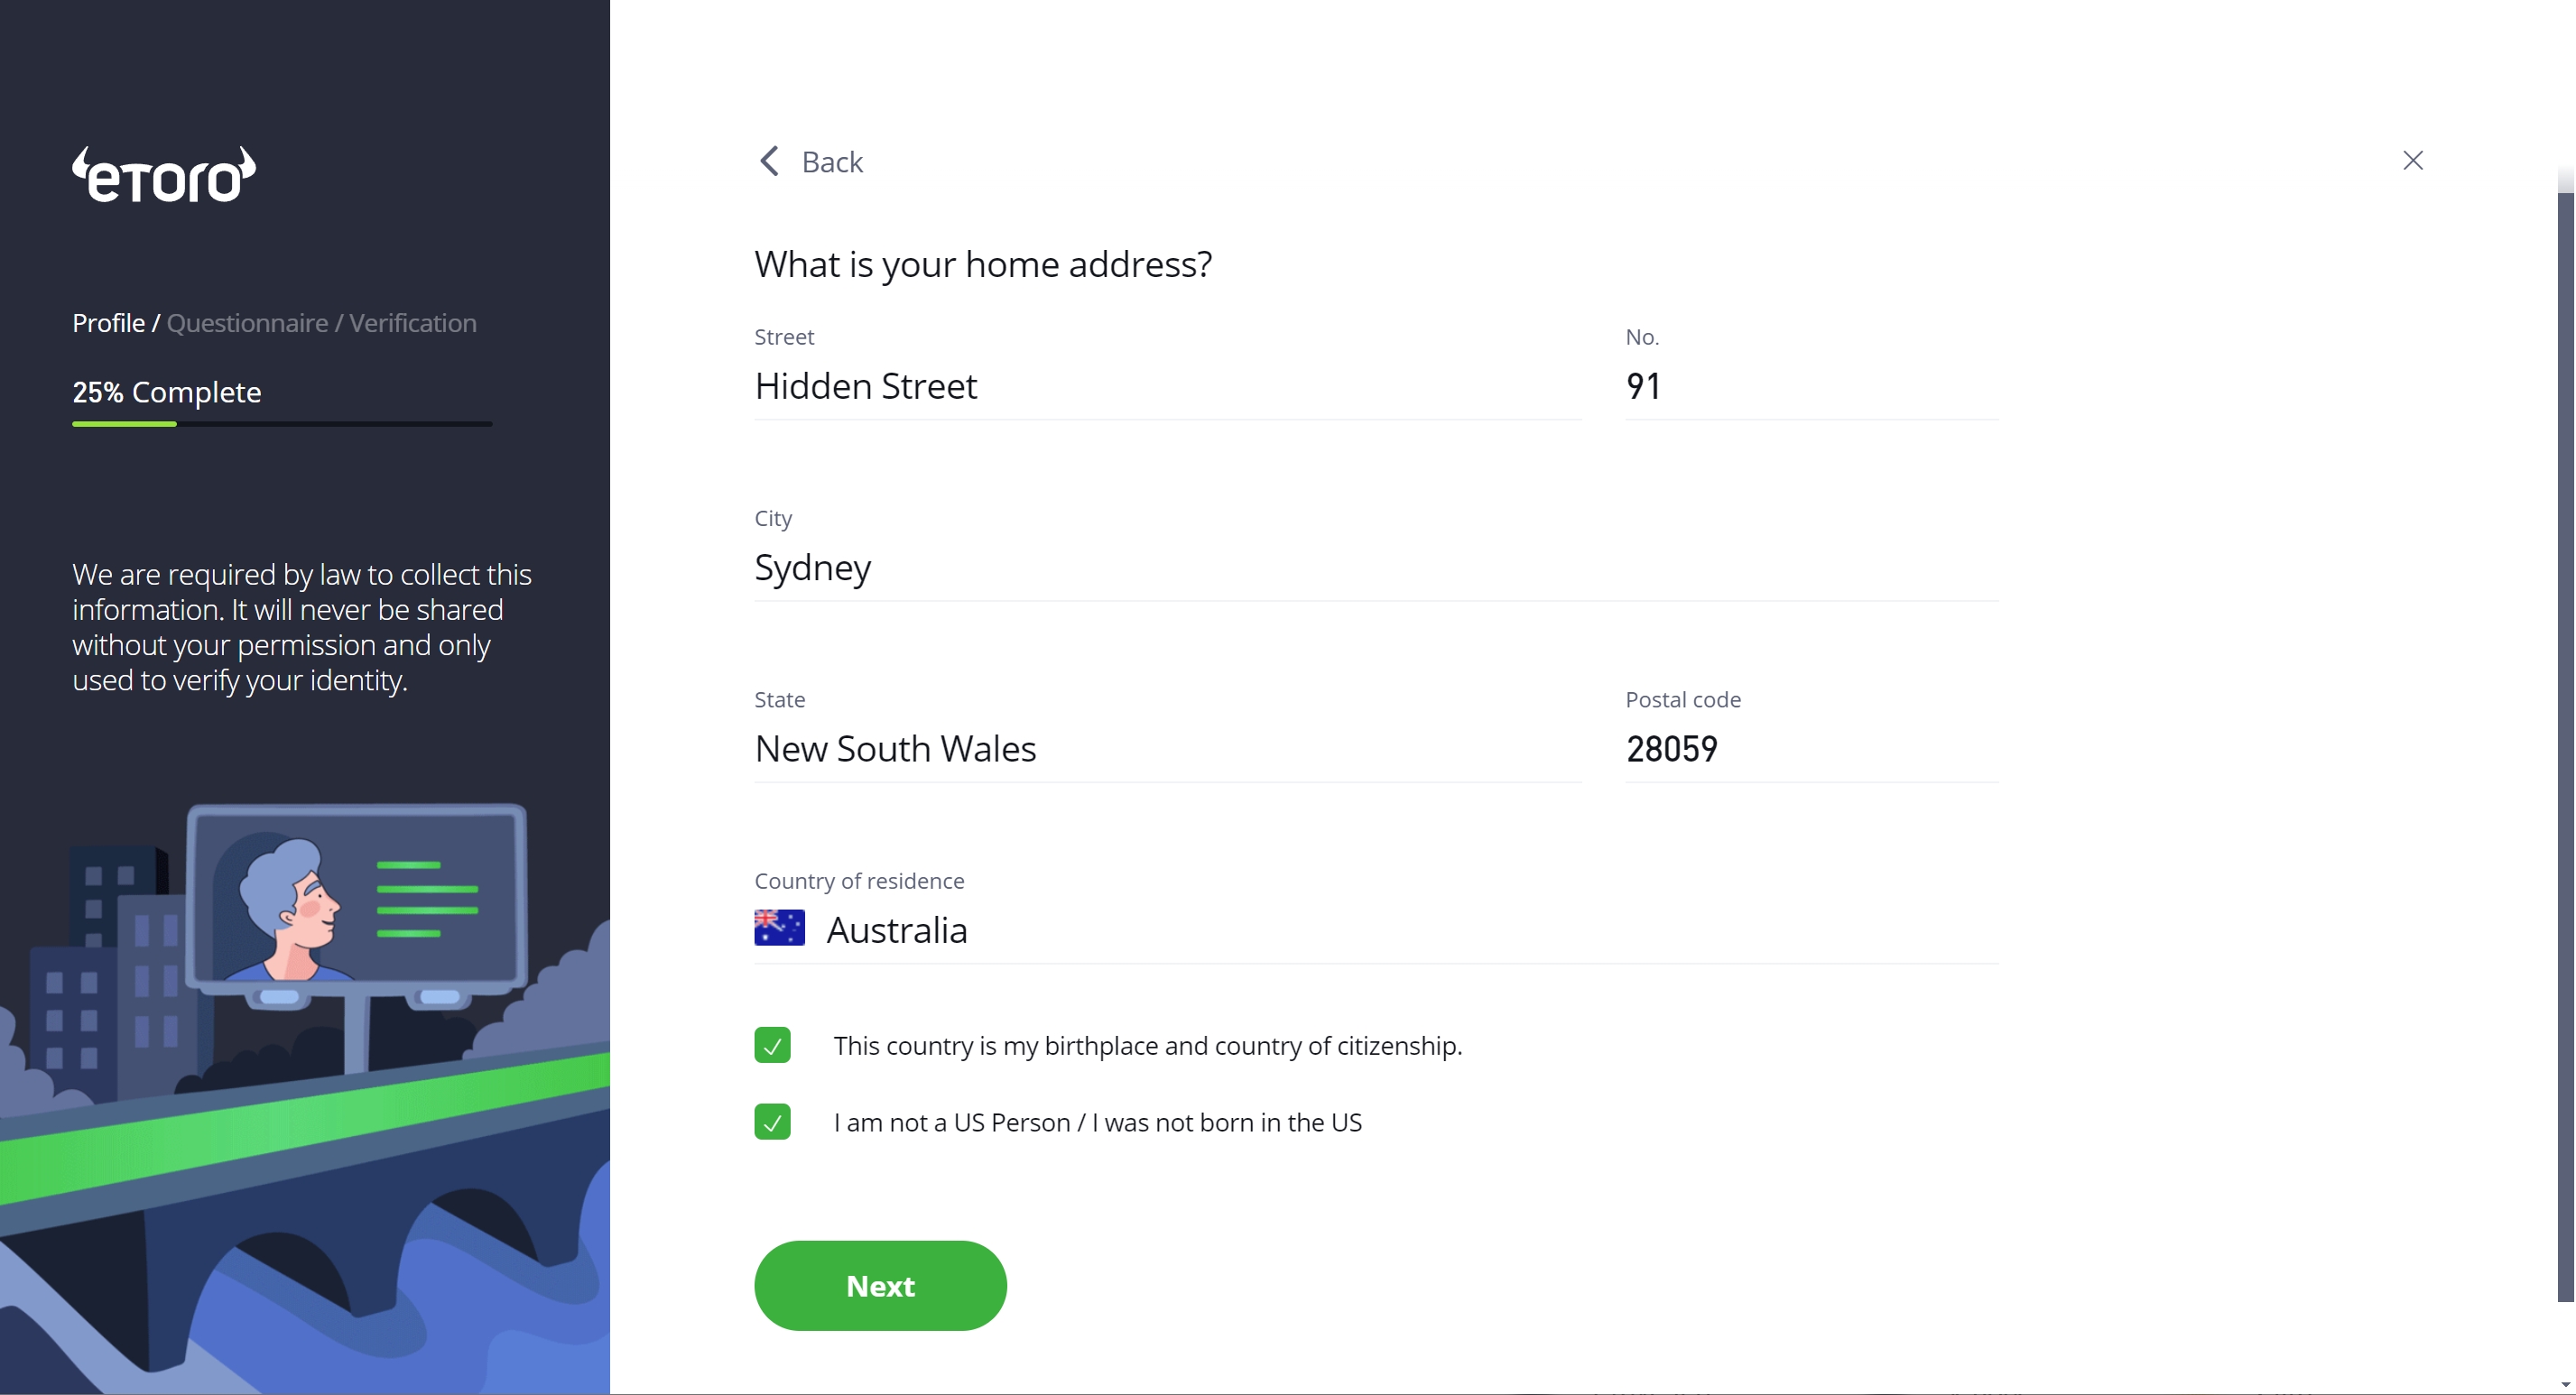The image size is (2576, 1395).
Task: Uncheck birthplace and citizenship country checkbox
Action: (x=772, y=1045)
